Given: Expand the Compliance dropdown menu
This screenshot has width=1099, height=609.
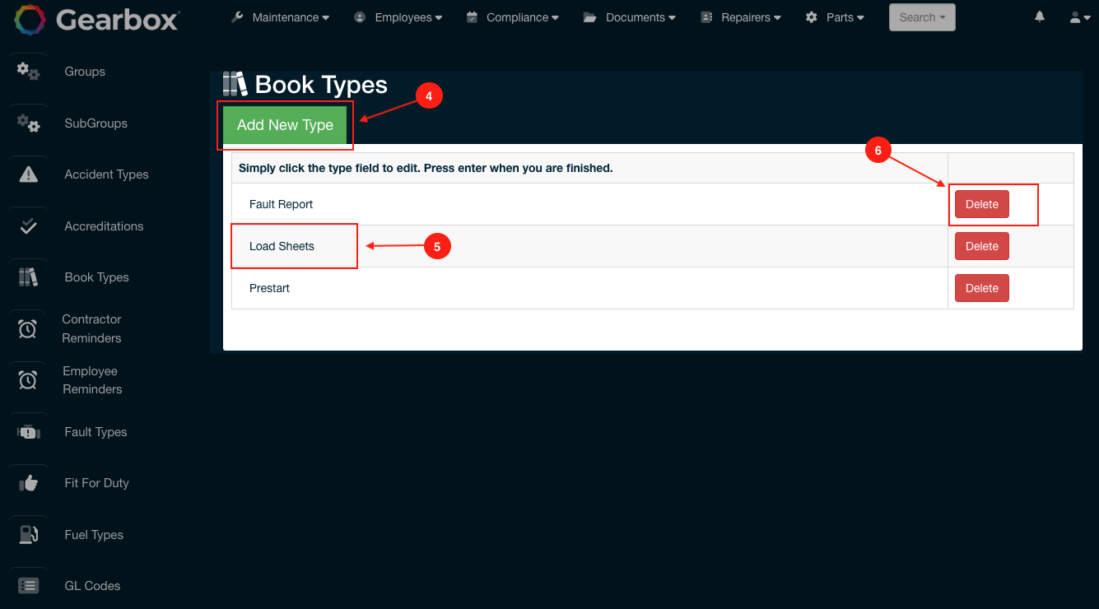Looking at the screenshot, I should [523, 17].
